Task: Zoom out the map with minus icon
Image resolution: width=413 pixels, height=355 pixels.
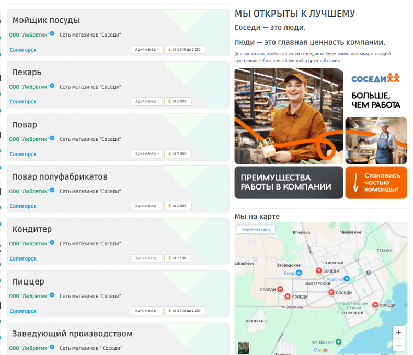Action: tap(398, 345)
